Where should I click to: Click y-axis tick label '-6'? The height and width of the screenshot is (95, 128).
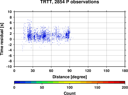pyautogui.click(x=10, y=56)
